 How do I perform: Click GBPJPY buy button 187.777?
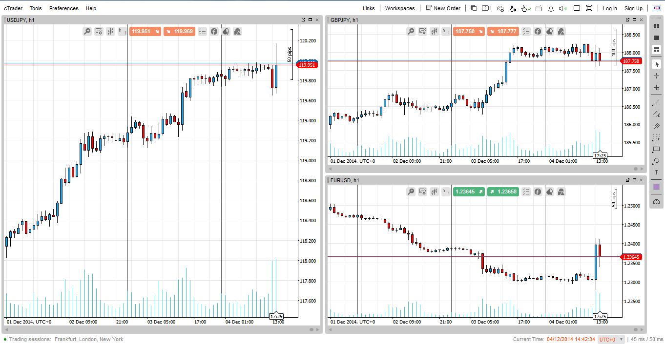tap(503, 31)
